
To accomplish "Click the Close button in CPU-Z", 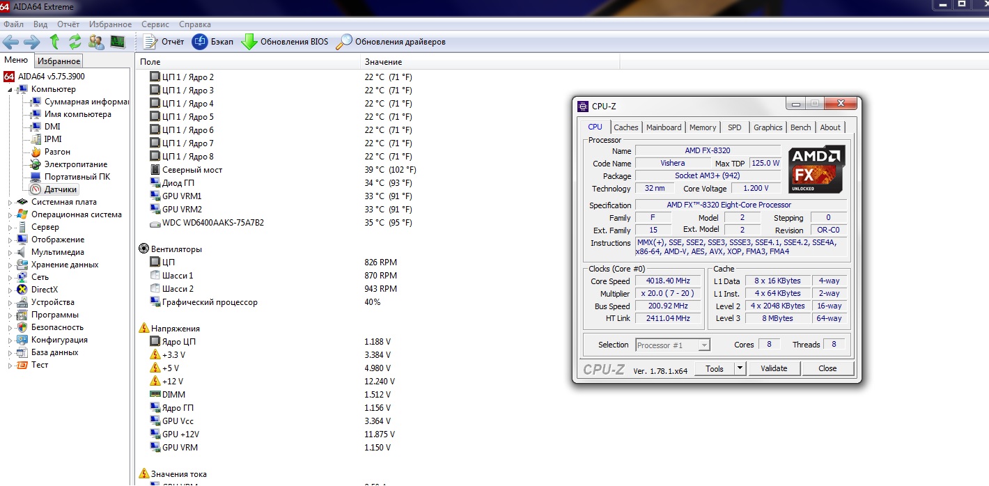I will pos(827,368).
